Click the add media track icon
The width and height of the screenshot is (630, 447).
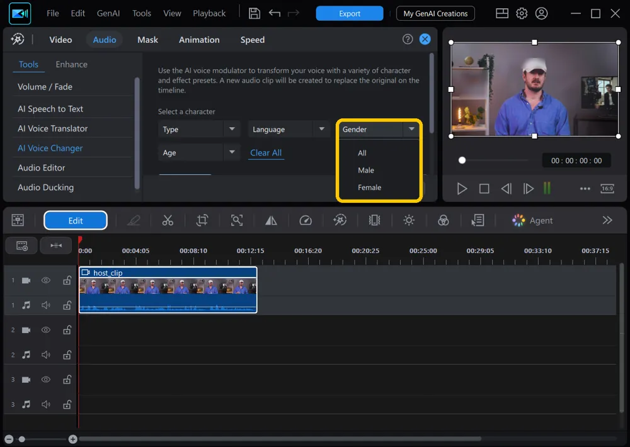click(21, 246)
